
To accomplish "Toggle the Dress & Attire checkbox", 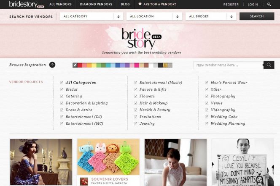I will click(x=62, y=110).
